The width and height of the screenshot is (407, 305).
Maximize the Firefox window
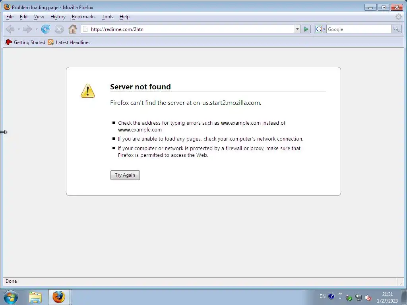384,7
